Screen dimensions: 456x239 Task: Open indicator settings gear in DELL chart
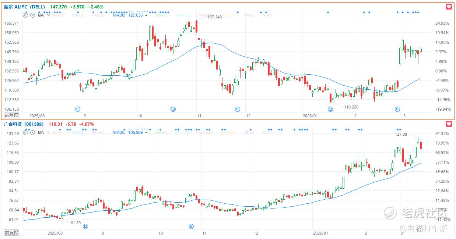click(25, 15)
